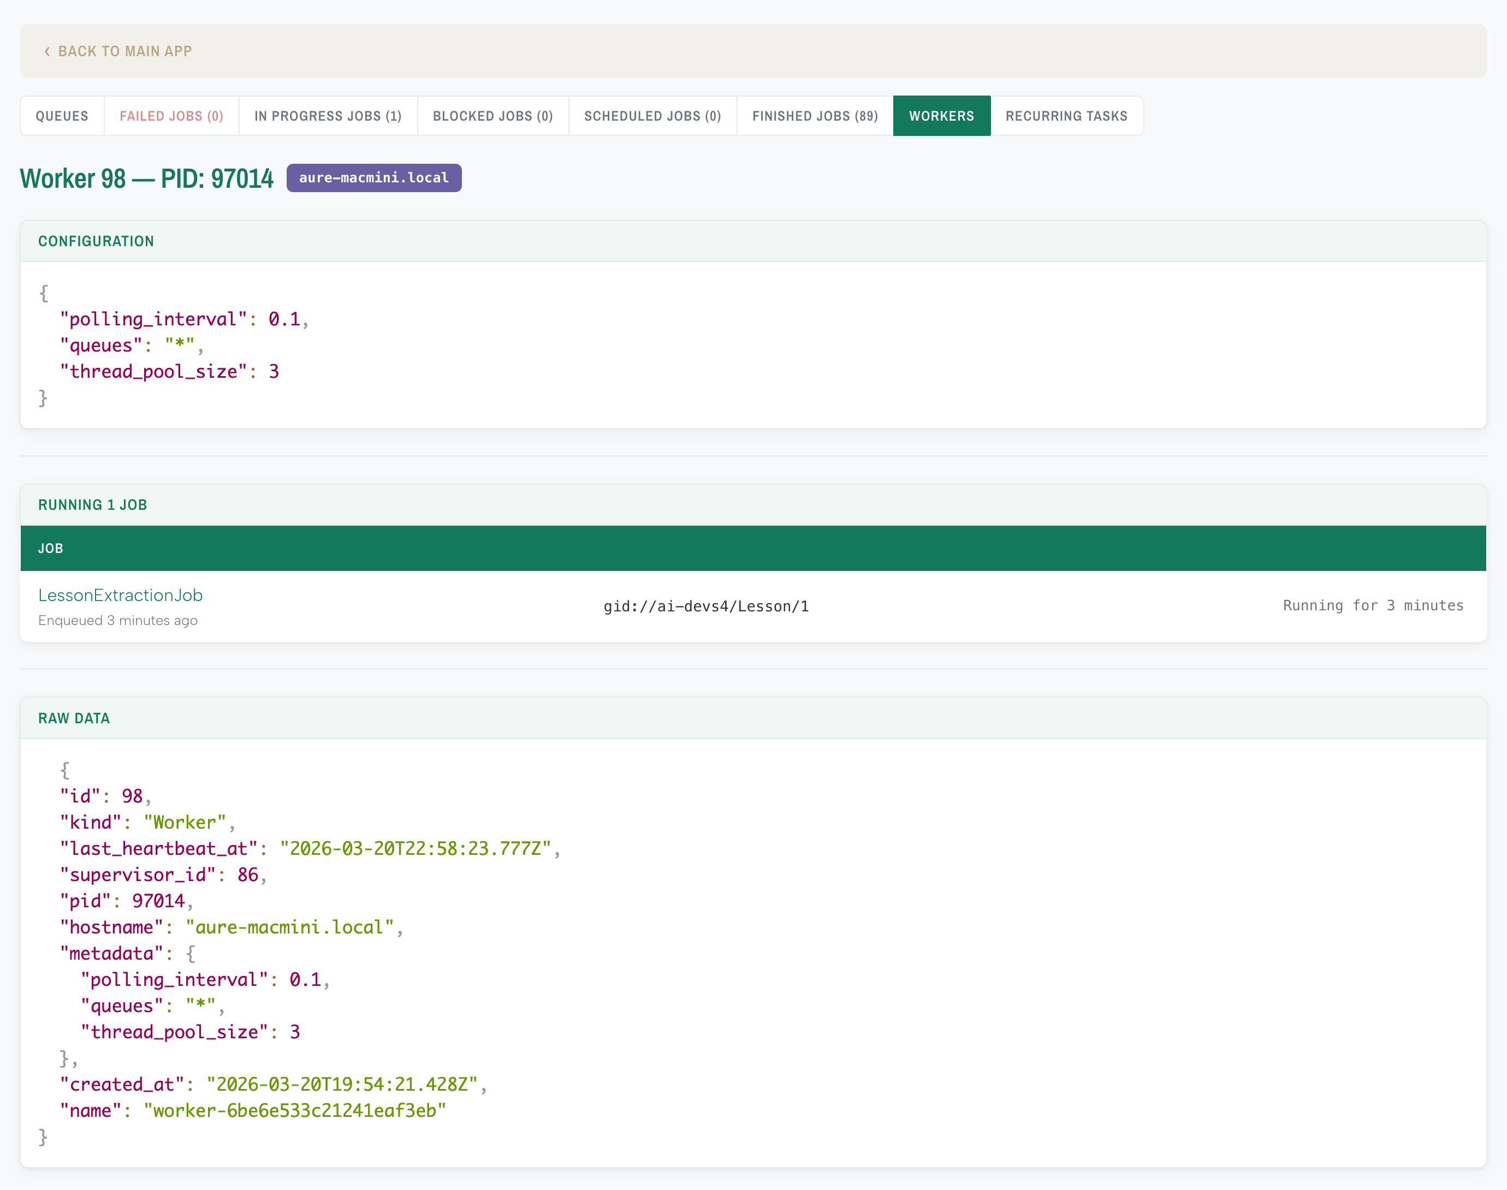Viewport: 1507px width, 1190px height.
Task: Click the back chevron icon
Action: tap(48, 50)
